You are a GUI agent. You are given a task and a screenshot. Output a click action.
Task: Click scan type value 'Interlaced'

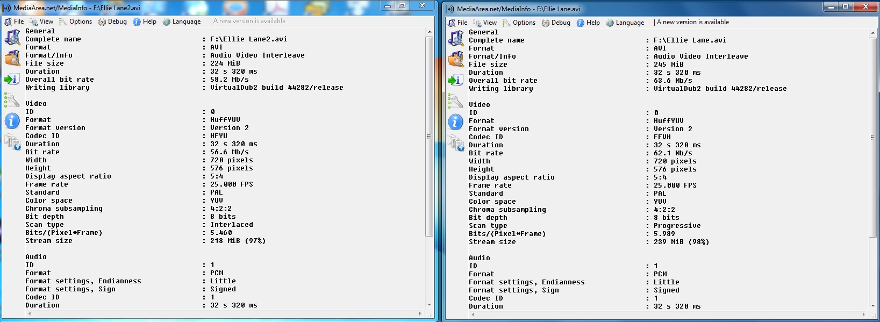pyautogui.click(x=232, y=225)
